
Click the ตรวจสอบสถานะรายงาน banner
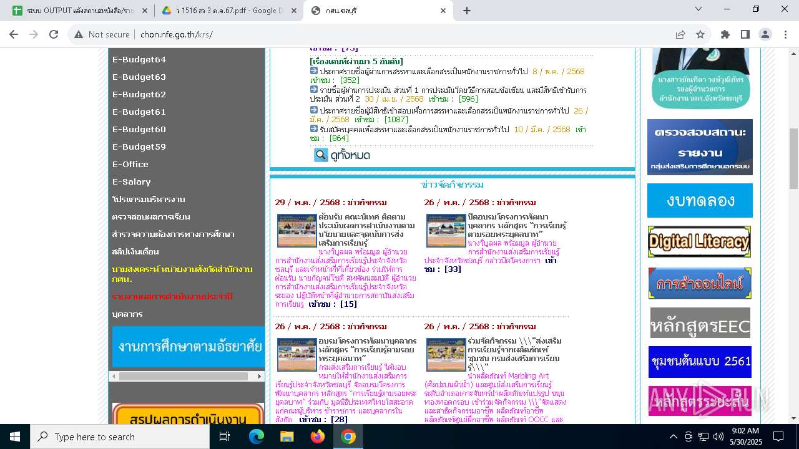(x=700, y=147)
